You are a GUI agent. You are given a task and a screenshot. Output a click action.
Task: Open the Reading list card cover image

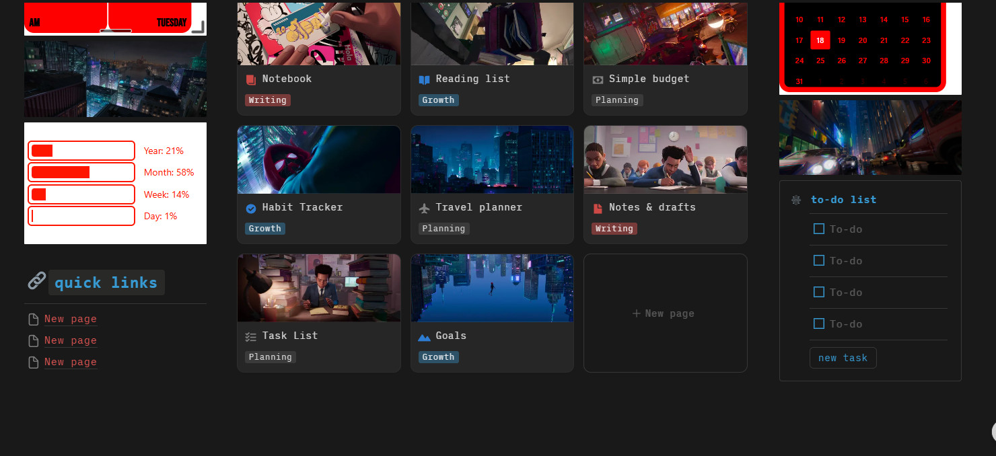[x=492, y=34]
